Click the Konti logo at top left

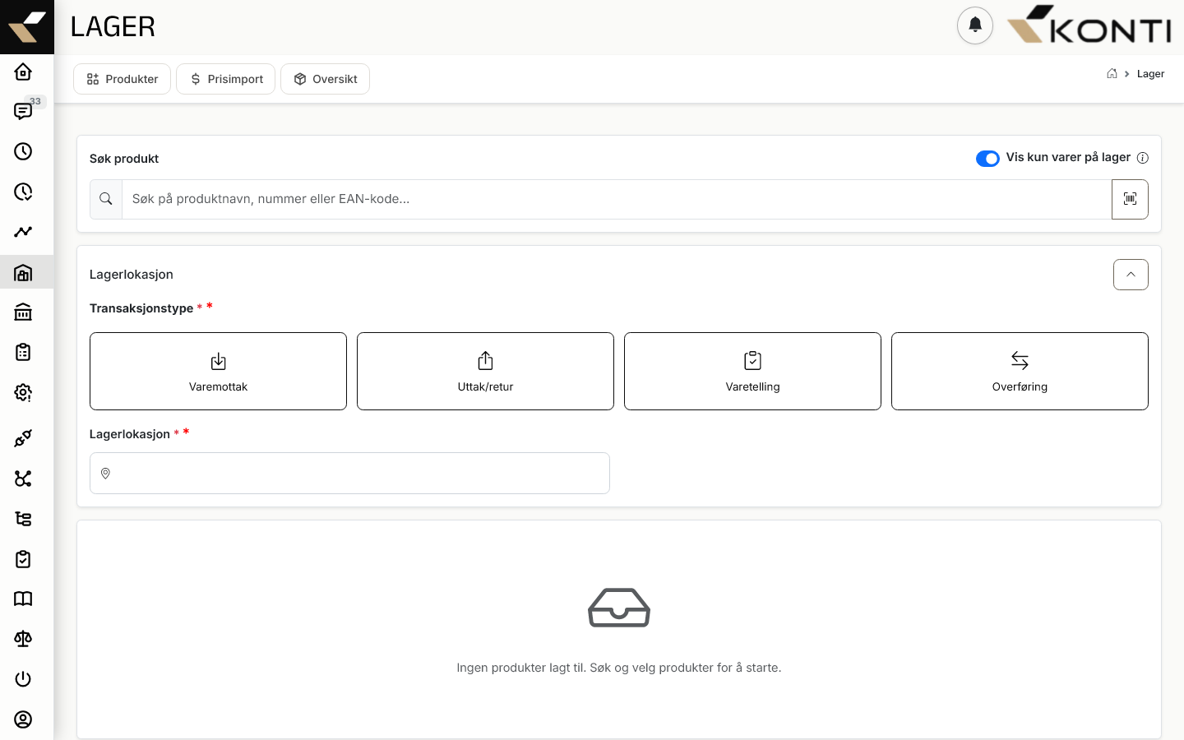27,27
